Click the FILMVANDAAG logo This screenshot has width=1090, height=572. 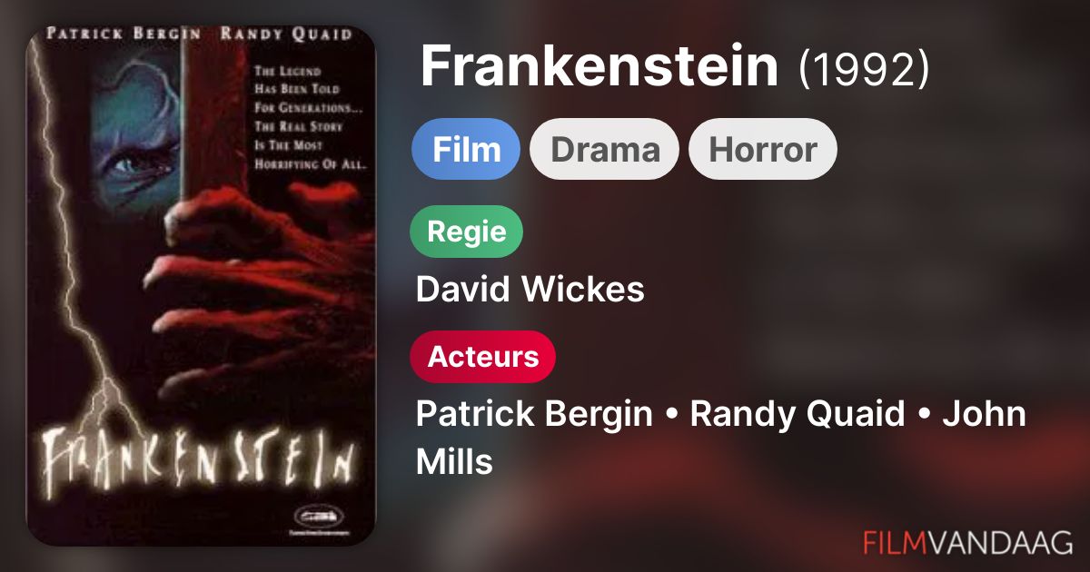[967, 543]
